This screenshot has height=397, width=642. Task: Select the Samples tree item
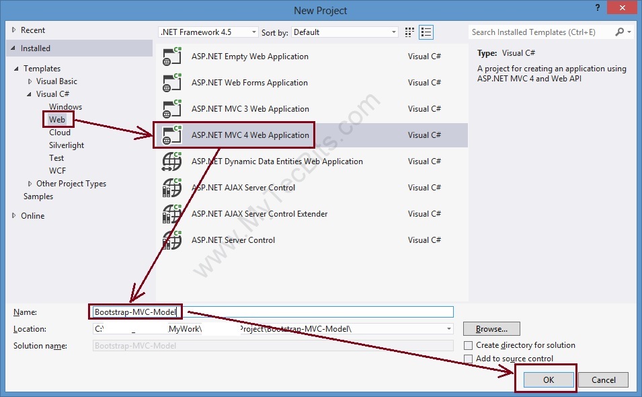[38, 196]
